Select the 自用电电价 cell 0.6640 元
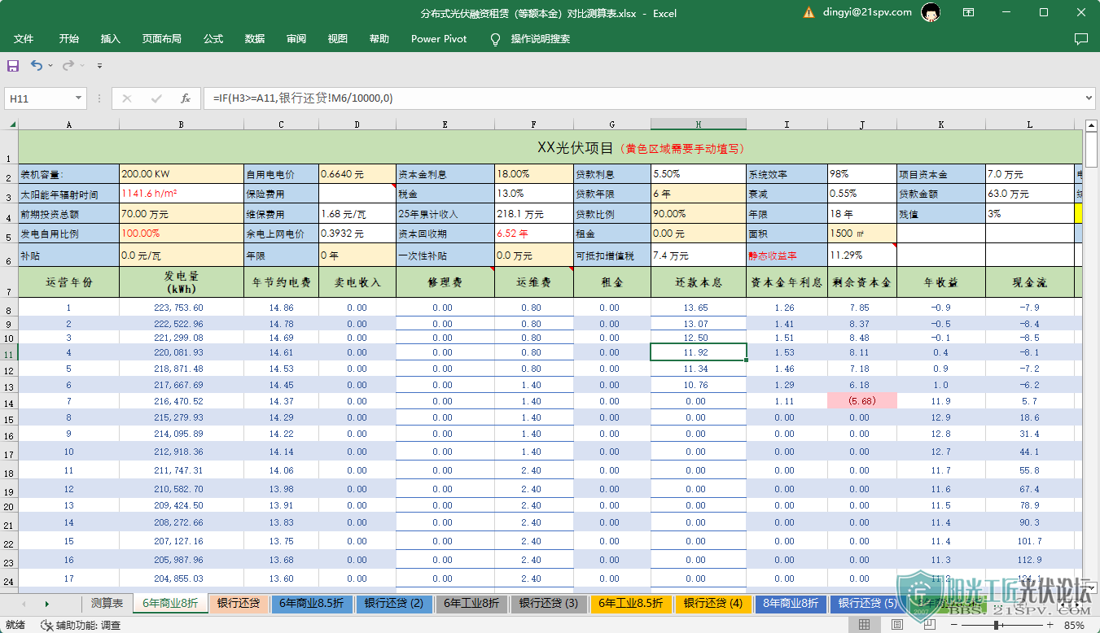The width and height of the screenshot is (1100, 633). tap(357, 174)
